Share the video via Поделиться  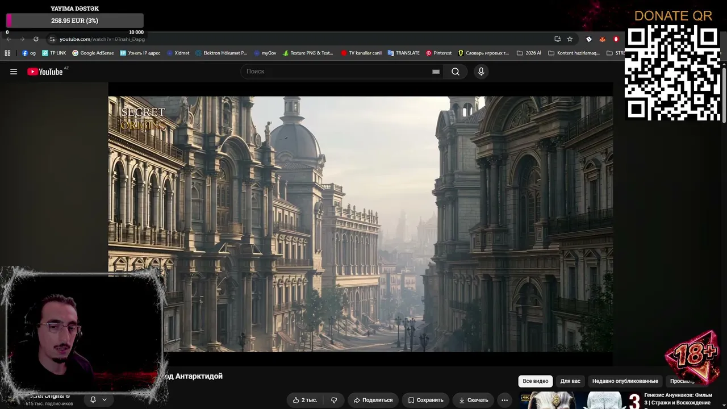(x=373, y=400)
